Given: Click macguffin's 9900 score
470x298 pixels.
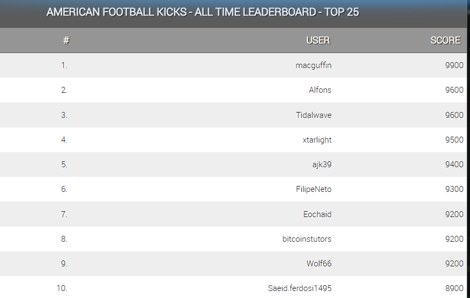Looking at the screenshot, I should pos(454,65).
